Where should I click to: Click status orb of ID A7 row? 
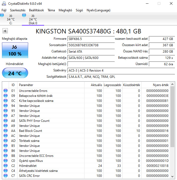pos(6,116)
